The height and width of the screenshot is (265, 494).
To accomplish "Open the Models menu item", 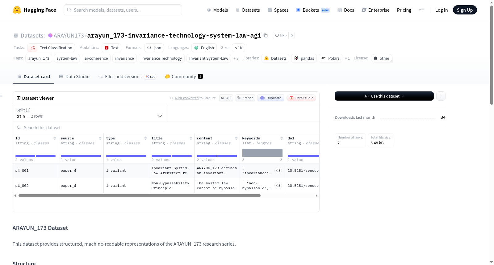I will tap(217, 10).
